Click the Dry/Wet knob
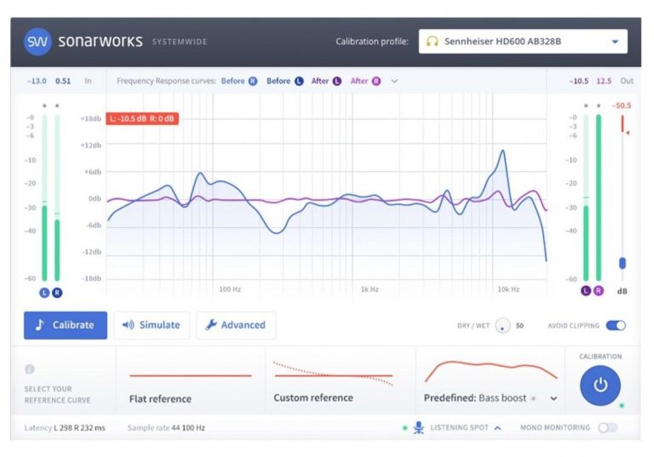 click(x=502, y=326)
